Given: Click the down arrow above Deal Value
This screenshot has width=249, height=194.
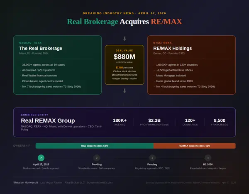Looking at the screenshot, I should click(124, 39).
